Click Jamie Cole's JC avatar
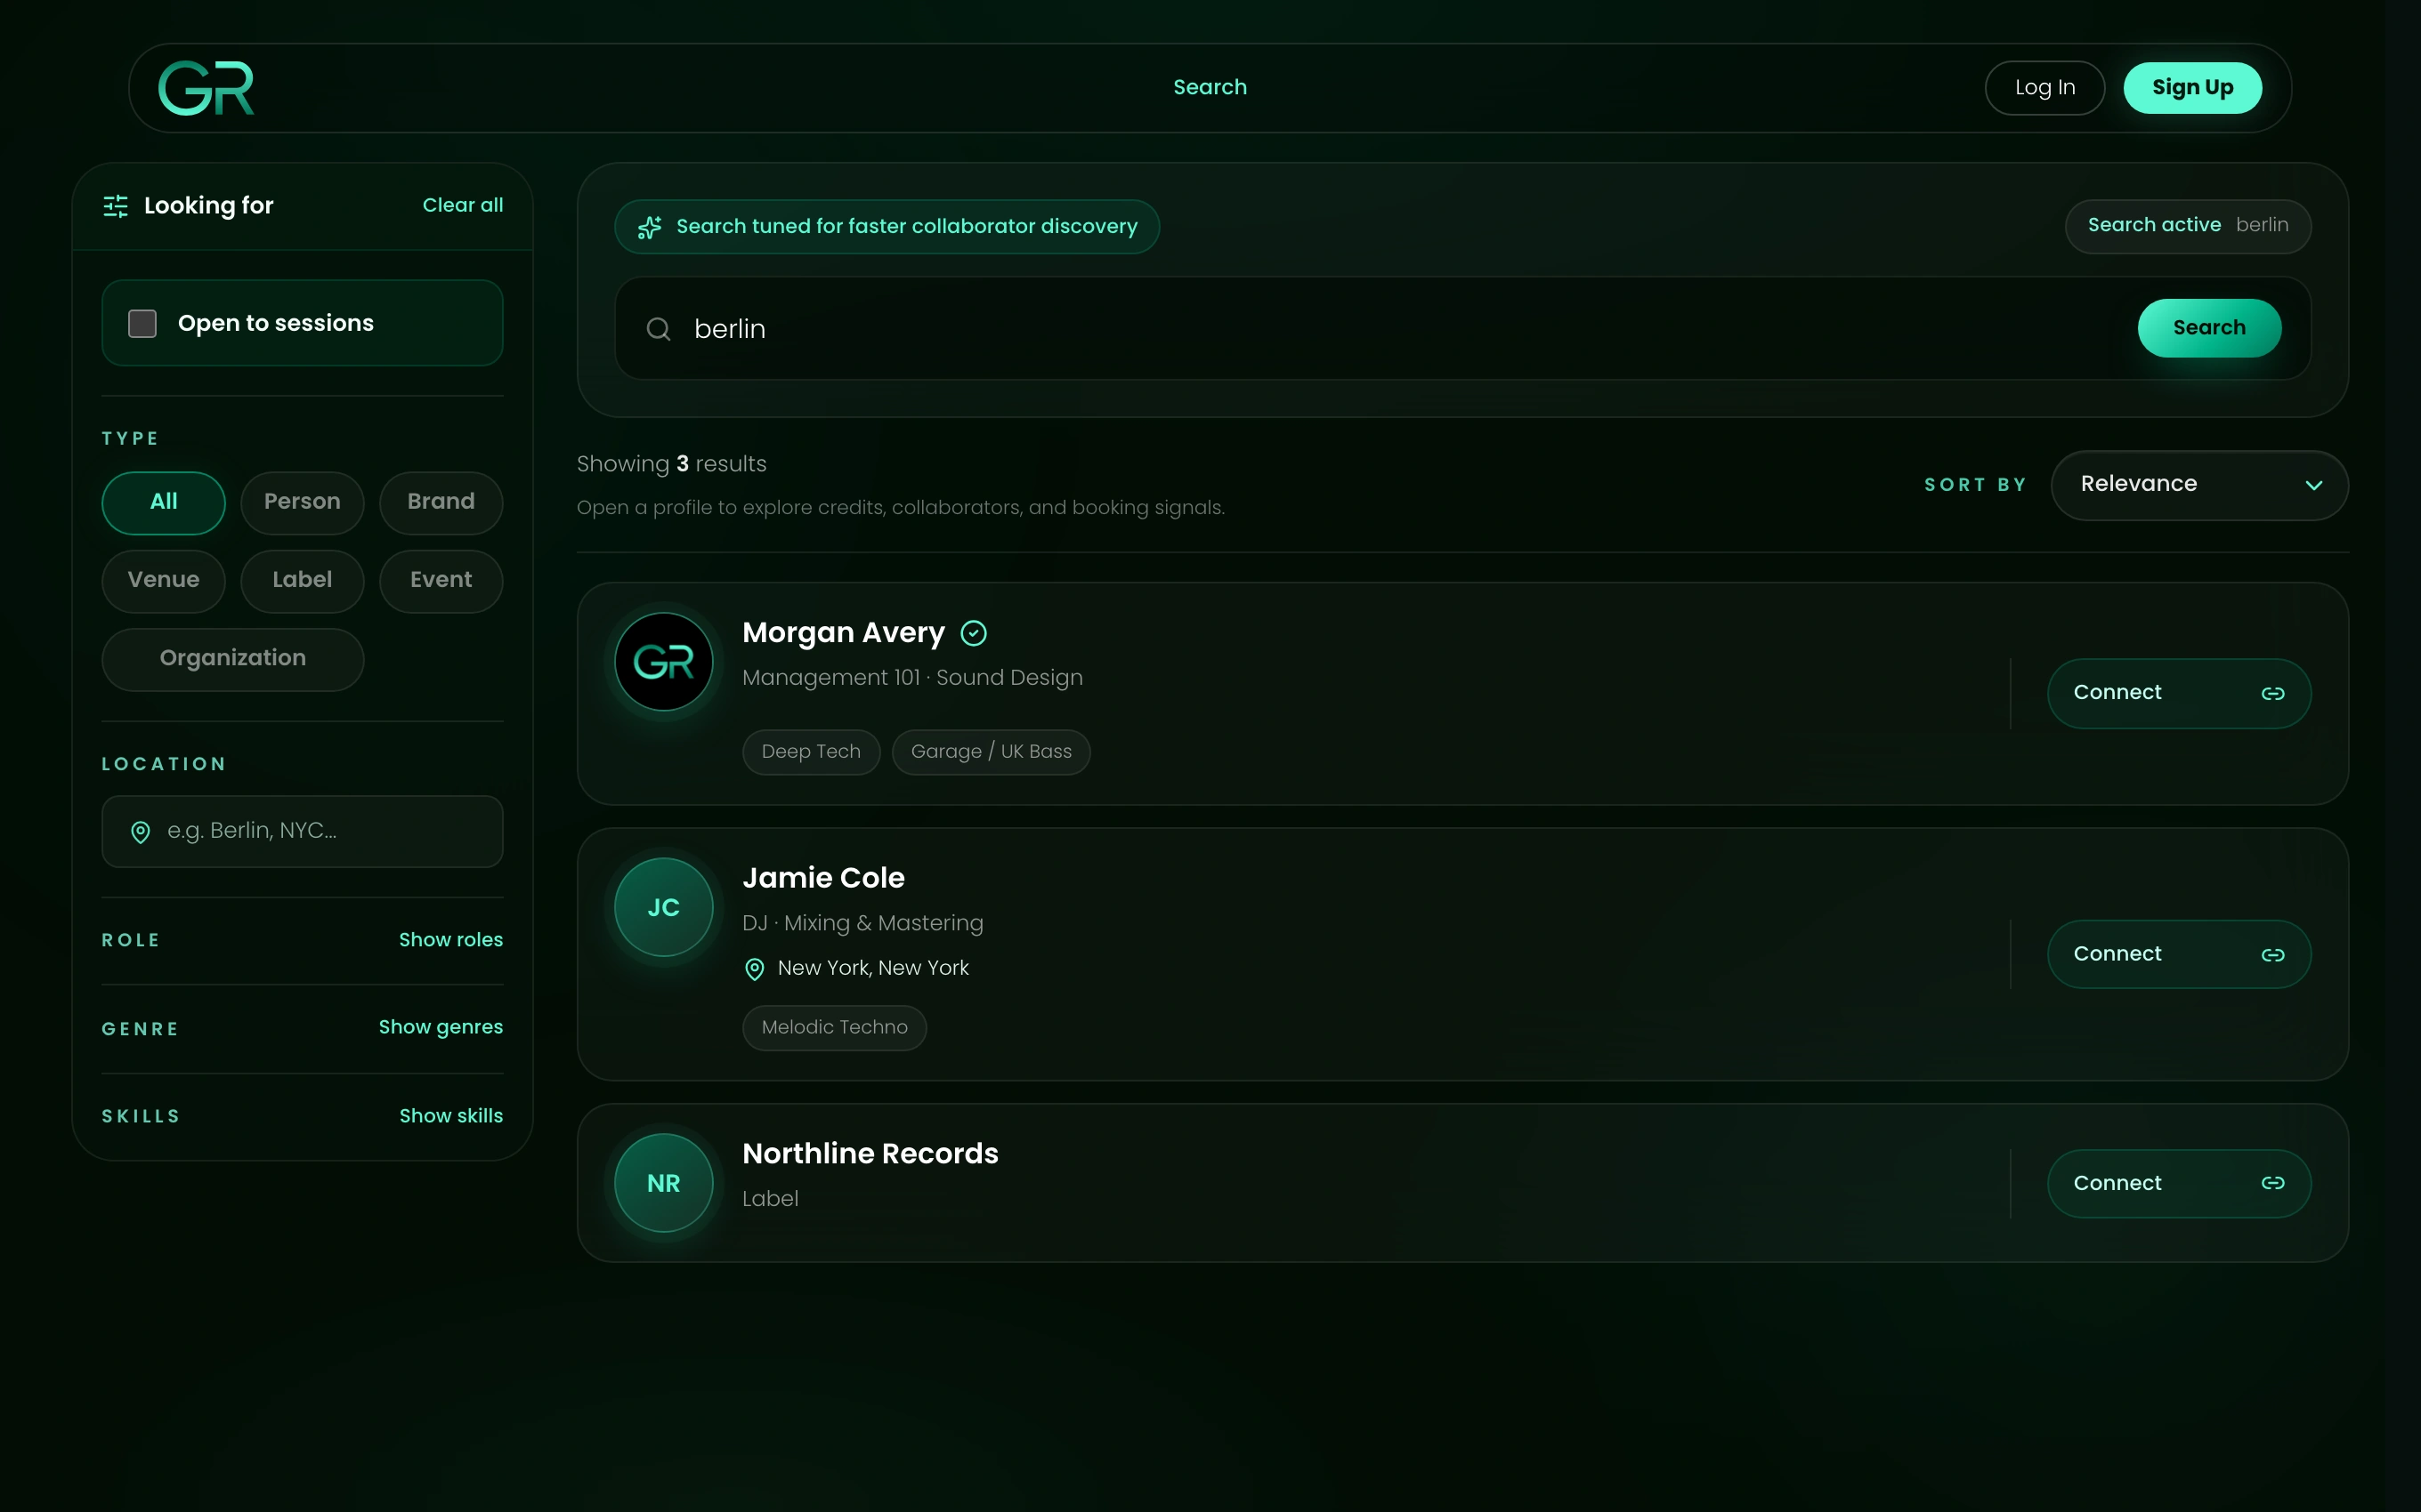 (663, 907)
